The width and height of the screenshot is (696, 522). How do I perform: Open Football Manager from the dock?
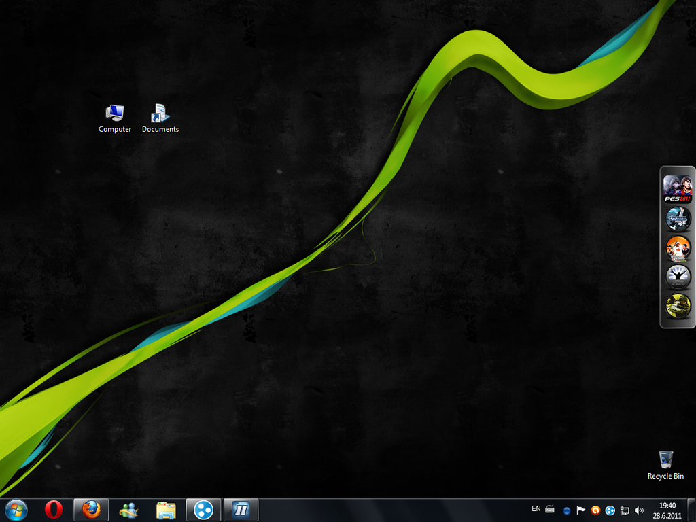click(678, 219)
